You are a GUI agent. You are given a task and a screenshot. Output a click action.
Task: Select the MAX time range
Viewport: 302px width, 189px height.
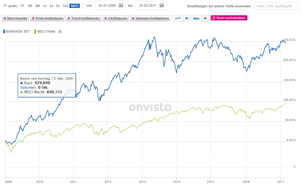click(x=75, y=6)
